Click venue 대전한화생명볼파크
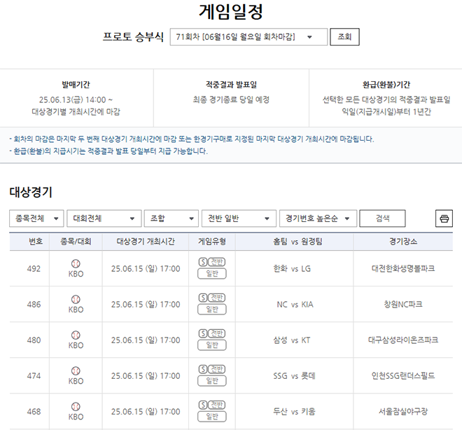This screenshot has width=462, height=430. tap(403, 268)
